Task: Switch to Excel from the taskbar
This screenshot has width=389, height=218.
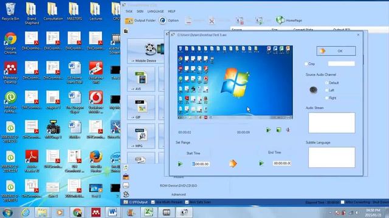Action: pyautogui.click(x=148, y=213)
